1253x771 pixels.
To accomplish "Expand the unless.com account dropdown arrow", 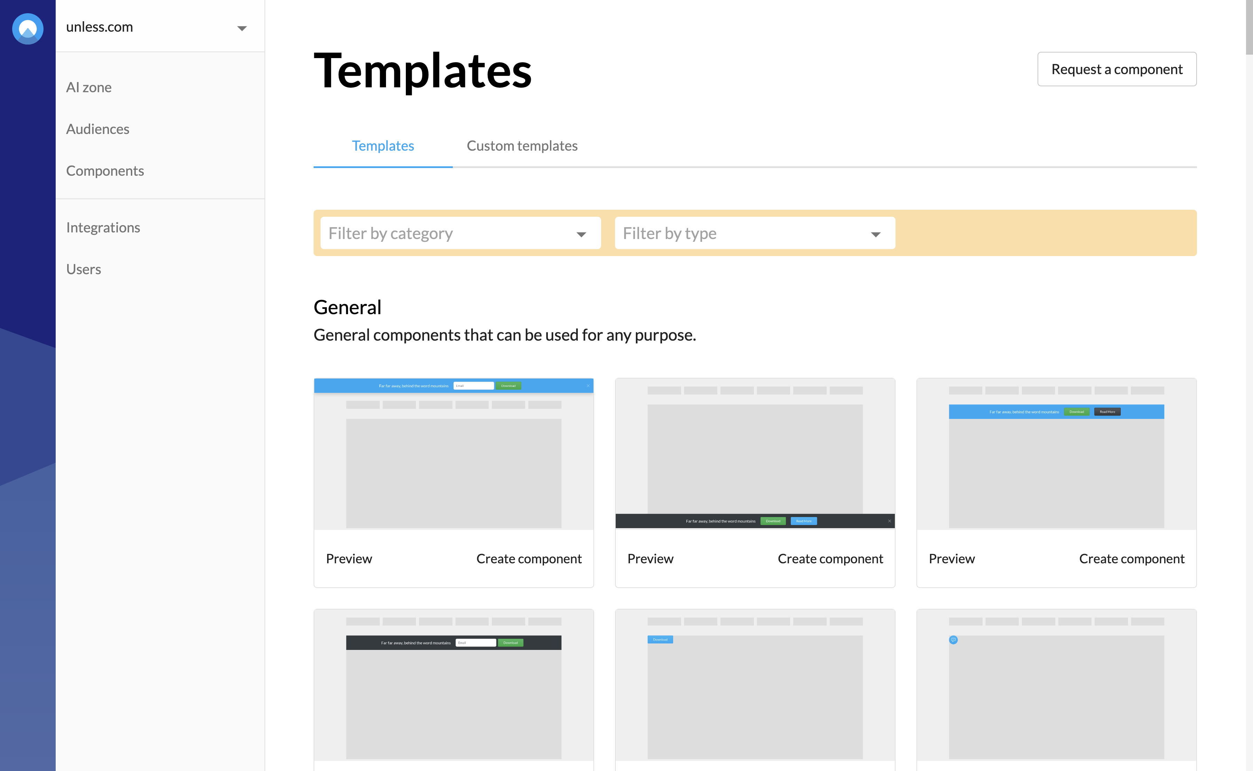I will (x=242, y=28).
